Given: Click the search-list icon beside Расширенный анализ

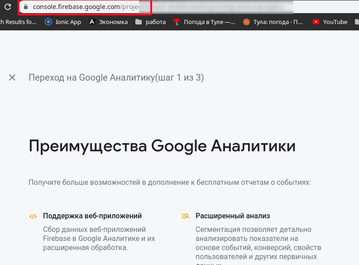Looking at the screenshot, I should tap(185, 216).
